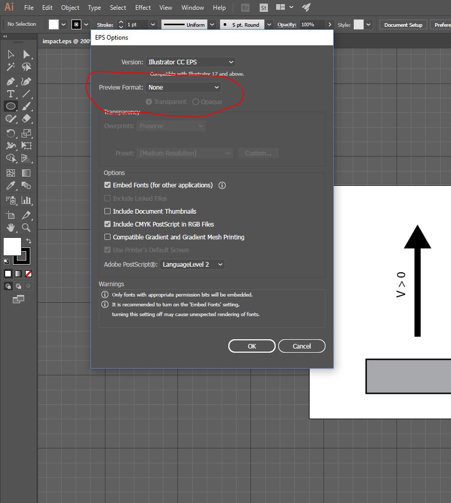The width and height of the screenshot is (451, 503).
Task: Select the Curvature tool
Action: click(26, 81)
